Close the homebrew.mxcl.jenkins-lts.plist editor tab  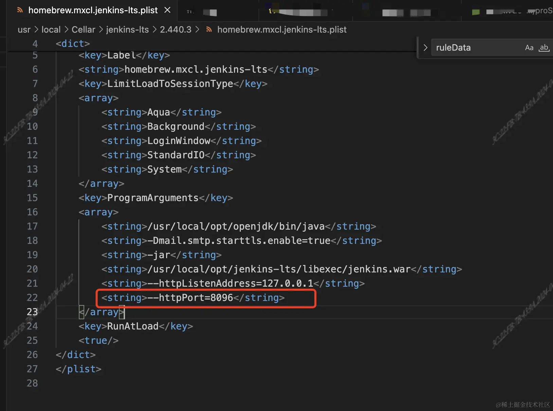tap(167, 10)
